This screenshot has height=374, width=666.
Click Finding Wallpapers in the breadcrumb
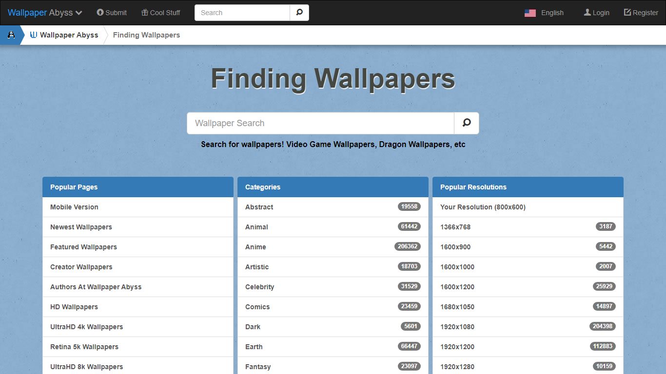[146, 35]
